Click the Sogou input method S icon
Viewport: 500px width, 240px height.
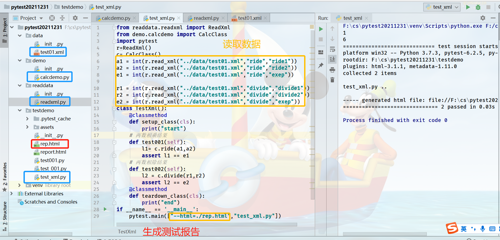click(452, 228)
